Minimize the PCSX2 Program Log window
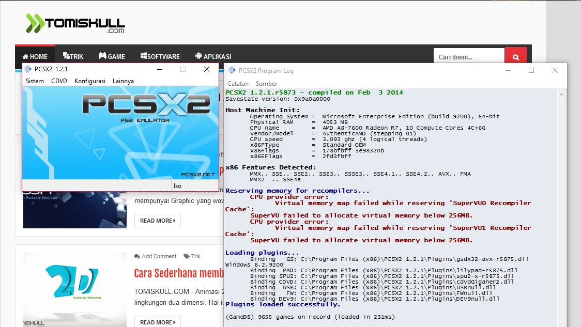Screen dimensions: 581x327 coord(508,70)
